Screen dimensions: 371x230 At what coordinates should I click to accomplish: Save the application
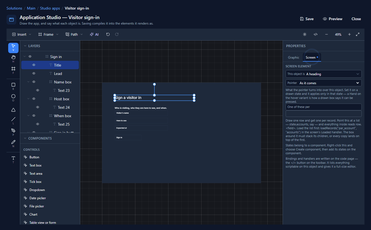[307, 19]
